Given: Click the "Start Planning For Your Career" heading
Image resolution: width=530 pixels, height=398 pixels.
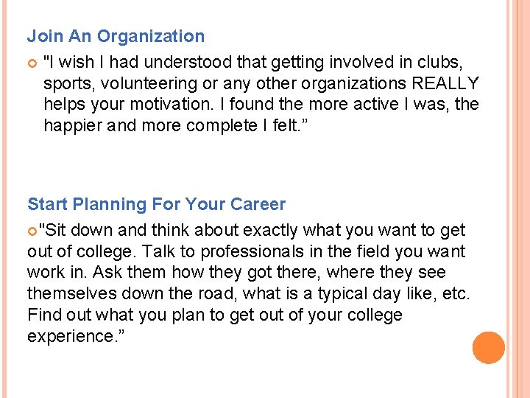Looking at the screenshot, I should [156, 204].
